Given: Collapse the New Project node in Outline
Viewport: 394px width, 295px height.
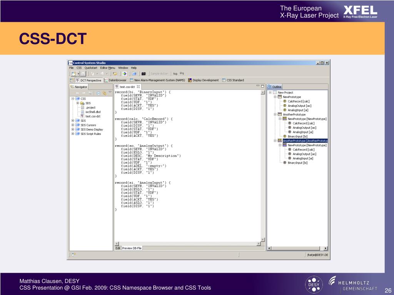Looking at the screenshot, I should coord(270,92).
